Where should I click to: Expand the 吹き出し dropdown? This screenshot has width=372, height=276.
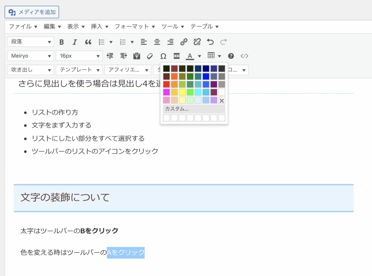point(30,70)
